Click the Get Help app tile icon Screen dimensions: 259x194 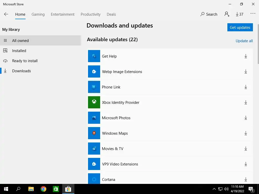[94, 56]
